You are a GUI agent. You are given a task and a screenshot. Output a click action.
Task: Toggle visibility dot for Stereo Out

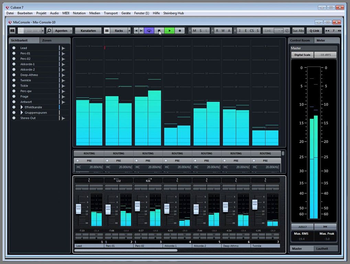click(x=14, y=118)
